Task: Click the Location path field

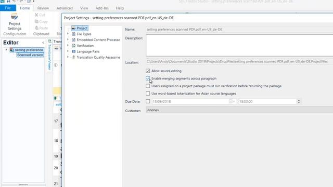Action: coord(239,61)
